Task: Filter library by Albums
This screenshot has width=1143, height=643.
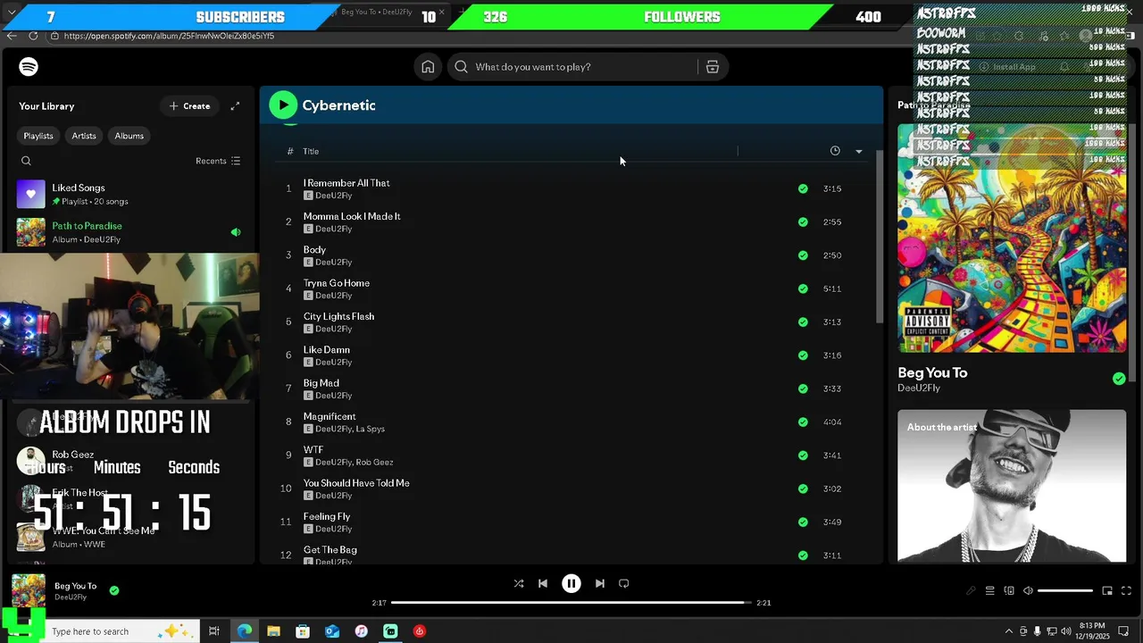Action: click(129, 136)
